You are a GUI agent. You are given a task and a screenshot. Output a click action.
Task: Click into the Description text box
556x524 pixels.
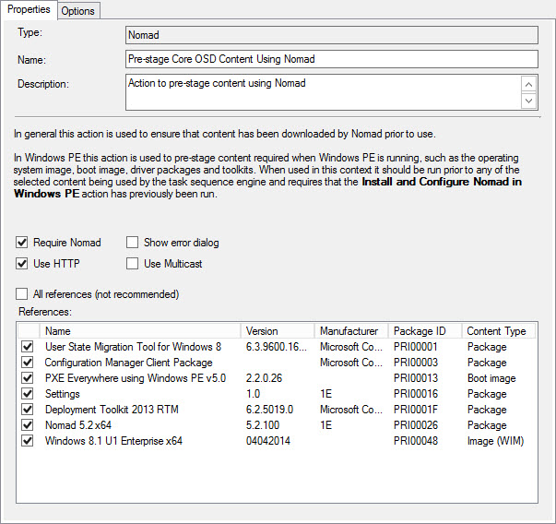tap(323, 92)
